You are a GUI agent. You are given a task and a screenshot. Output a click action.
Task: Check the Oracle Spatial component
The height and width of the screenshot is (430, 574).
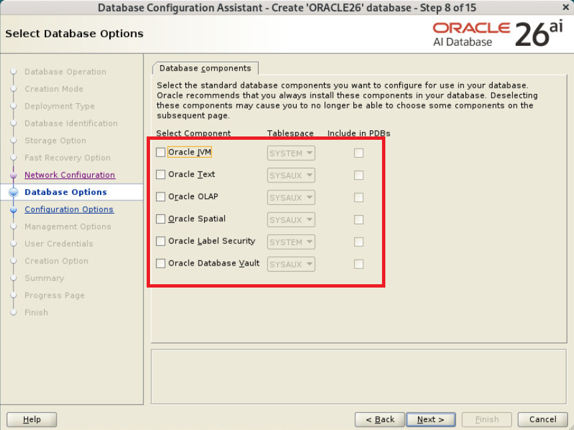click(161, 218)
